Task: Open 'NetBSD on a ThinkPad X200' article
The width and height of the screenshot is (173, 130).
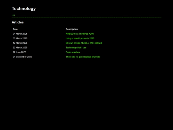Action: pyautogui.click(x=80, y=34)
